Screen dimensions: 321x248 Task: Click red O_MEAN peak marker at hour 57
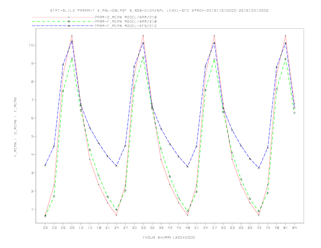pos(214,36)
